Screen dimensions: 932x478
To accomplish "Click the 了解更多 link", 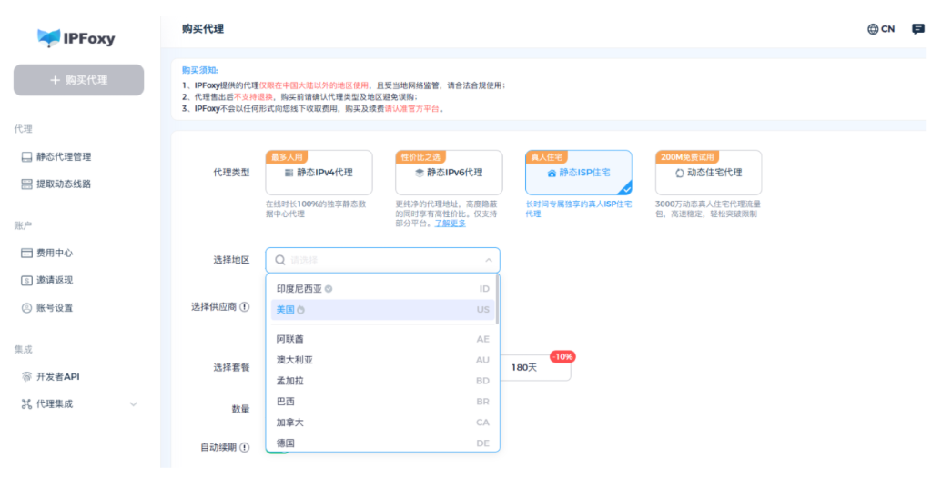I will click(x=450, y=224).
